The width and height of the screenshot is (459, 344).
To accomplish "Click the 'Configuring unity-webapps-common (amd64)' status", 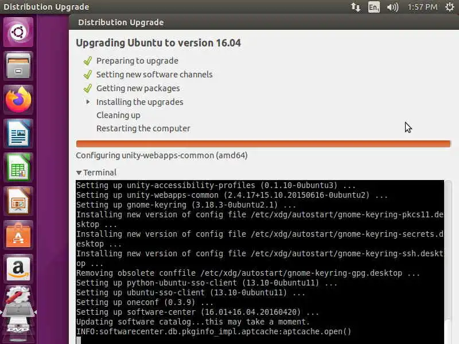I will point(162,155).
